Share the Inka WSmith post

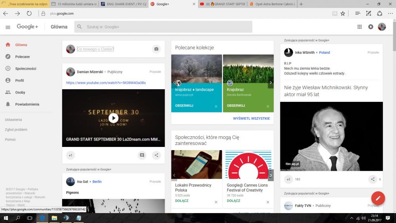373,179
